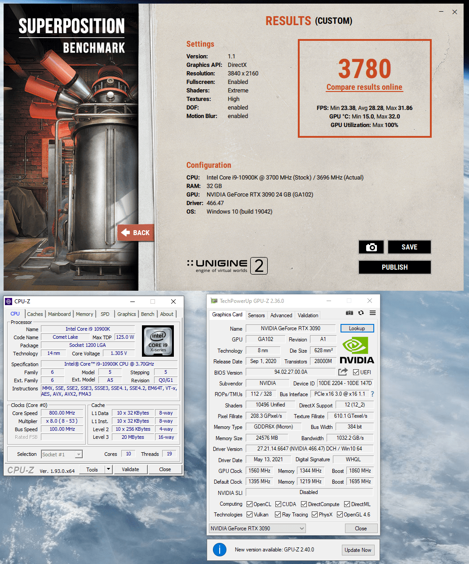Click the Driver Version field in GPU-Z
The image size is (469, 564).
point(310,449)
